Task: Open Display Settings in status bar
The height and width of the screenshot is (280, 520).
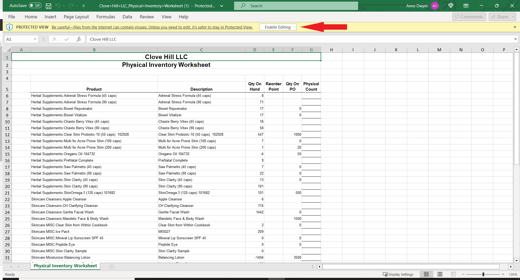Action: point(398,274)
